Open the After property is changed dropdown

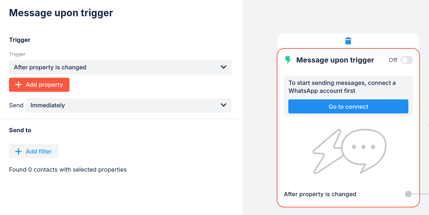coord(120,67)
